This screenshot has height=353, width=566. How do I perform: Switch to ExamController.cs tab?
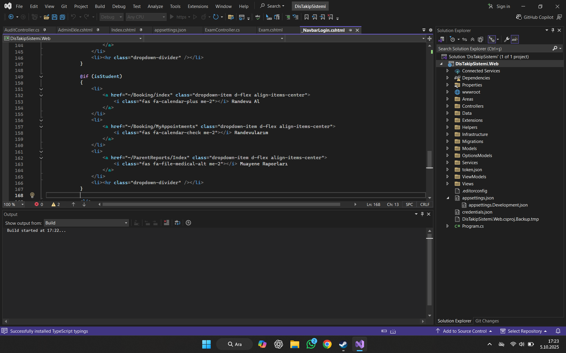[222, 30]
